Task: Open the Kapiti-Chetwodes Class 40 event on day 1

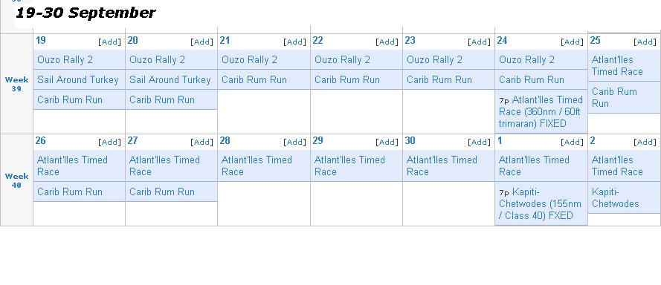Action: [x=541, y=204]
